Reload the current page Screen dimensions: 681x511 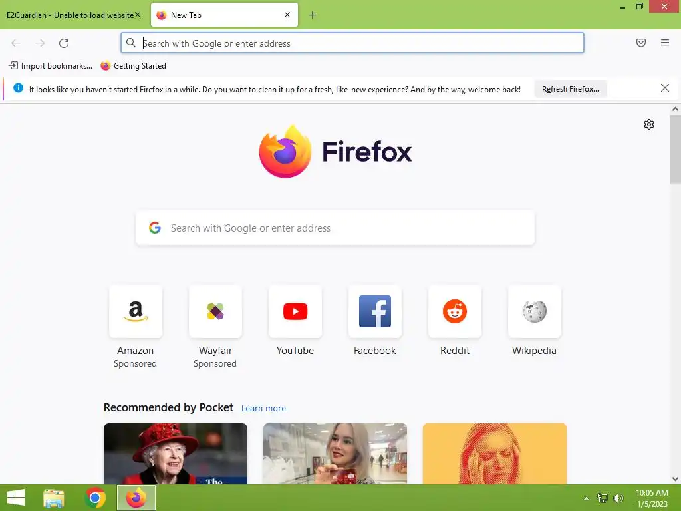(x=64, y=43)
